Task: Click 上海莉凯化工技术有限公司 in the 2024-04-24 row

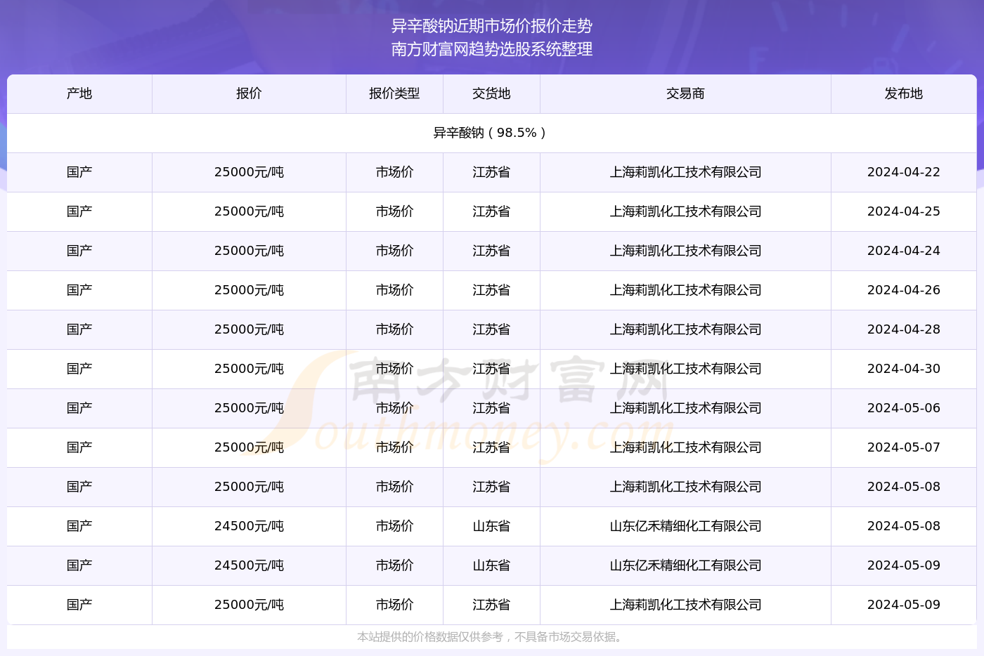Action: (685, 251)
